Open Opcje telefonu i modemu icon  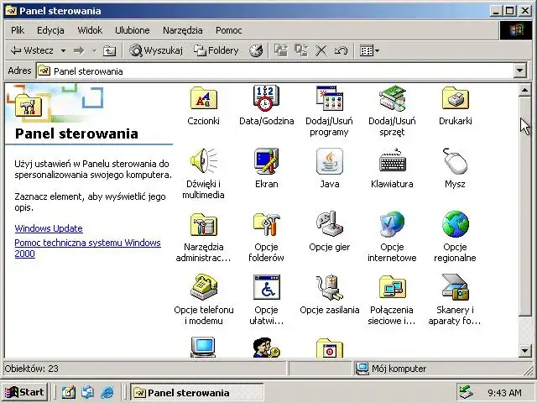(x=203, y=287)
